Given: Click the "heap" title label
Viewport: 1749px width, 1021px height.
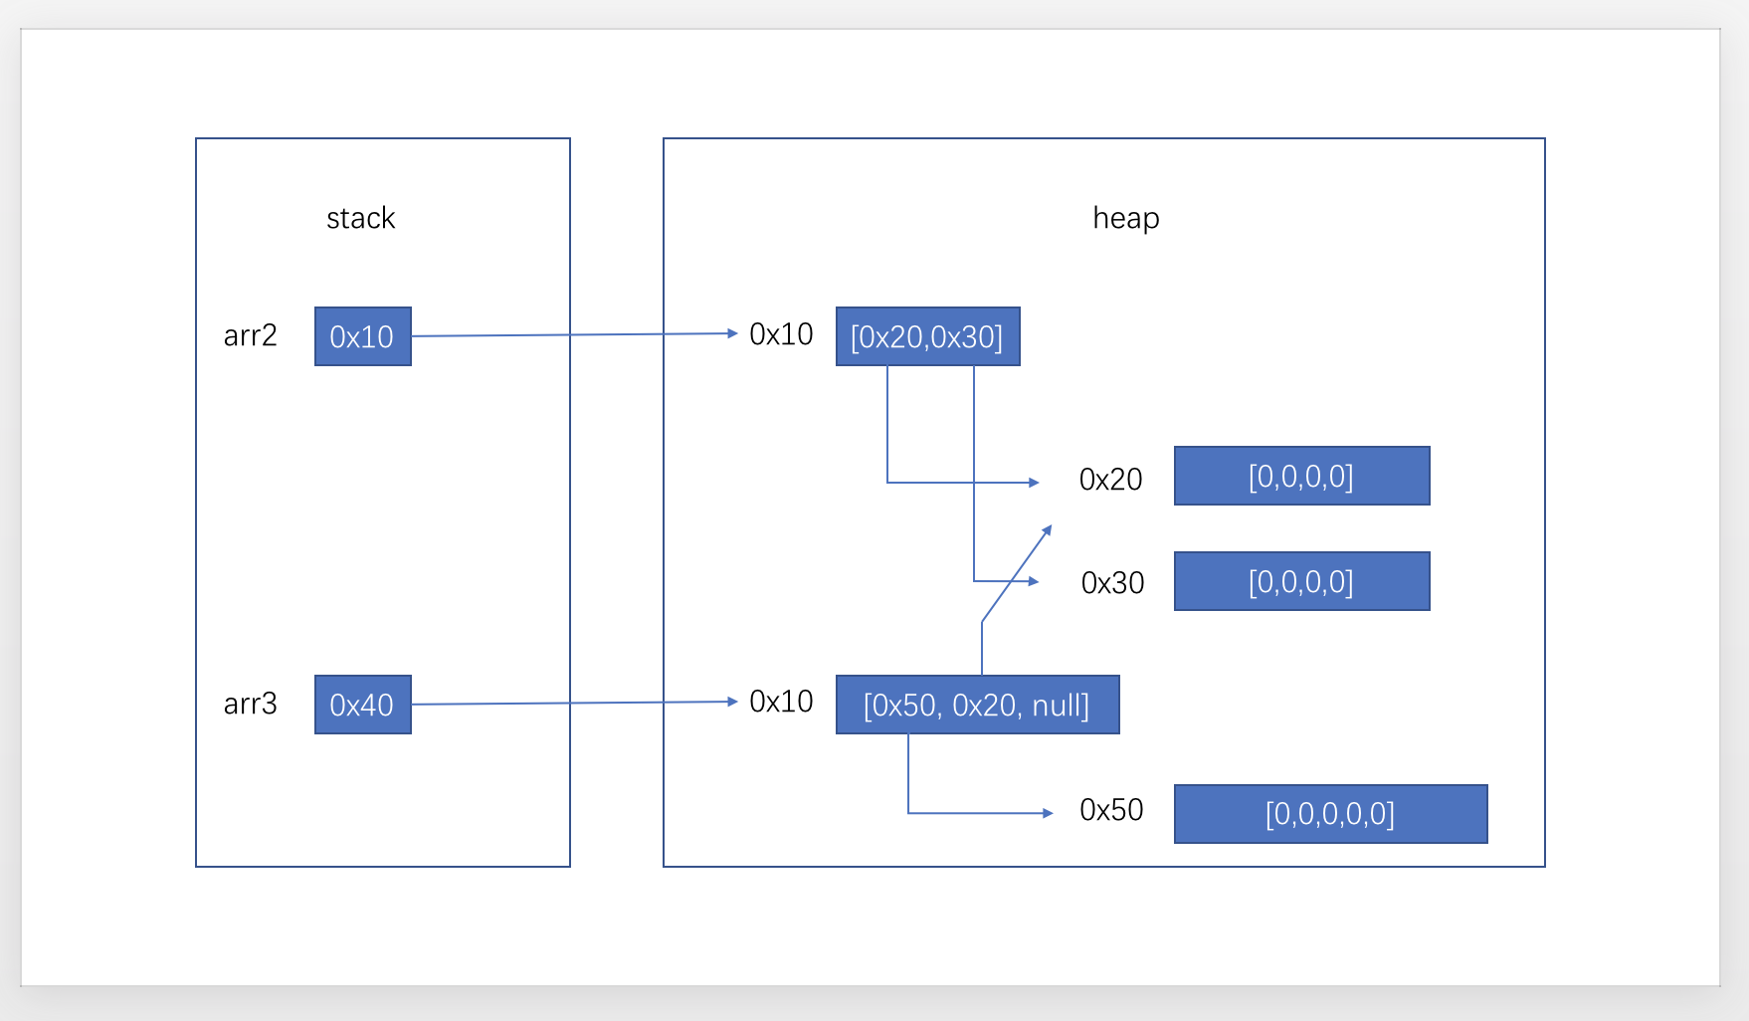Looking at the screenshot, I should click(x=1125, y=218).
